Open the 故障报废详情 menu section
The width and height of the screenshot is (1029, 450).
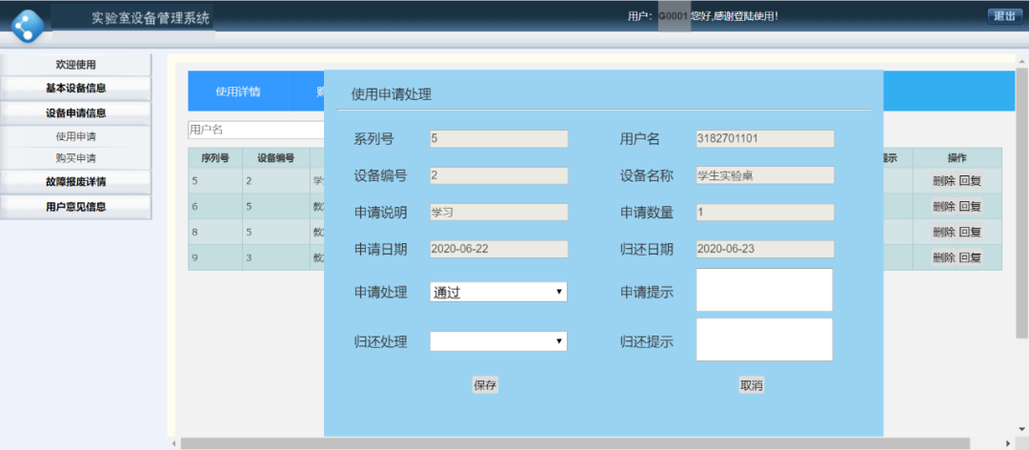pyautogui.click(x=75, y=182)
